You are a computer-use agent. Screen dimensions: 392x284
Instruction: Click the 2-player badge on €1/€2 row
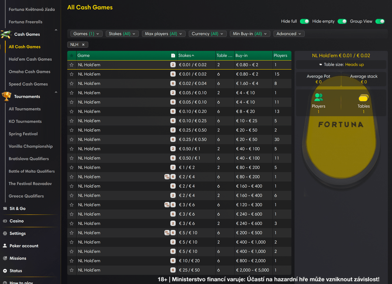coord(173,167)
